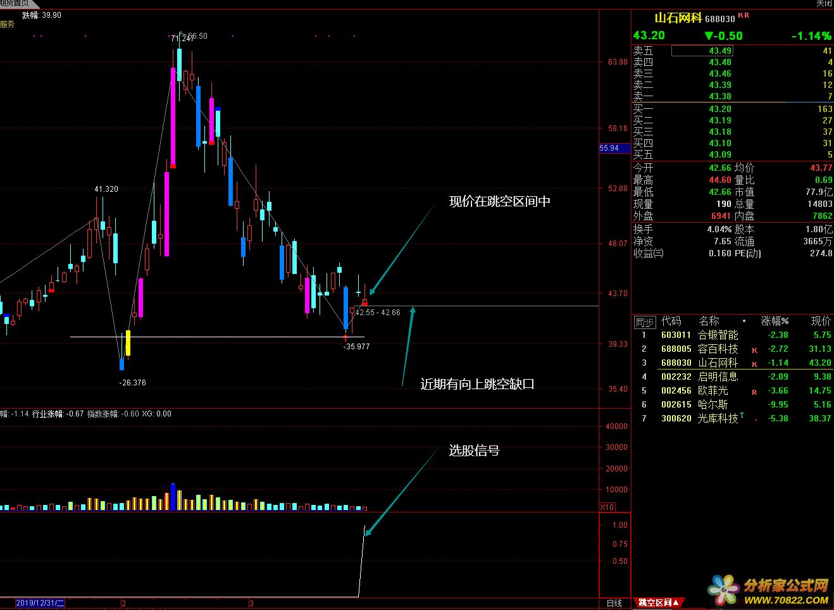The image size is (834, 610).
Task: Click the blue 55.94 price axis label
Action: point(609,148)
